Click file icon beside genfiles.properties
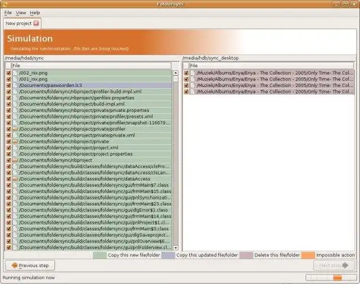This screenshot has width=360, height=284. pos(15,98)
